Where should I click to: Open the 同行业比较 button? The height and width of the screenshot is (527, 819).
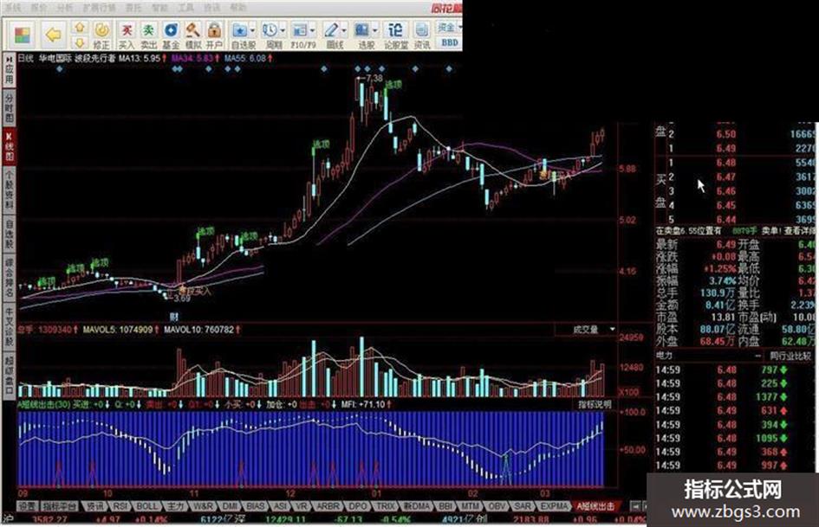coord(790,356)
